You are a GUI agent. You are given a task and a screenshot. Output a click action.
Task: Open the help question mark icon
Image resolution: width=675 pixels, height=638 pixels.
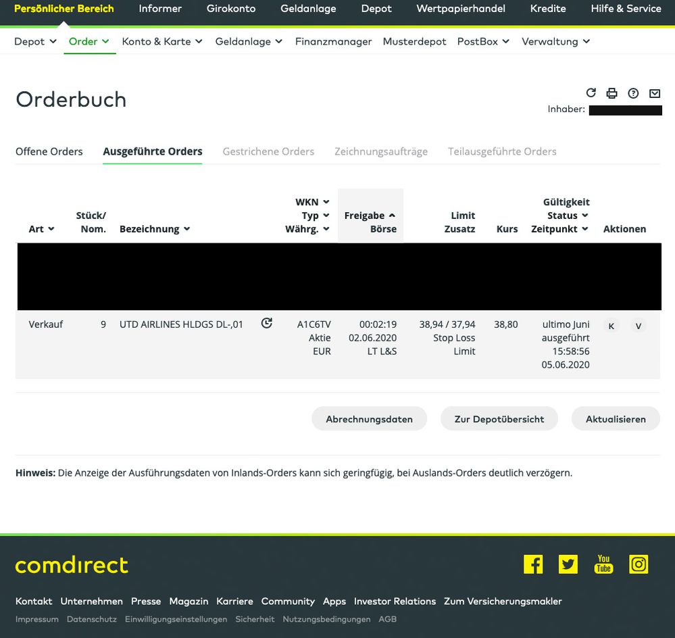click(633, 93)
